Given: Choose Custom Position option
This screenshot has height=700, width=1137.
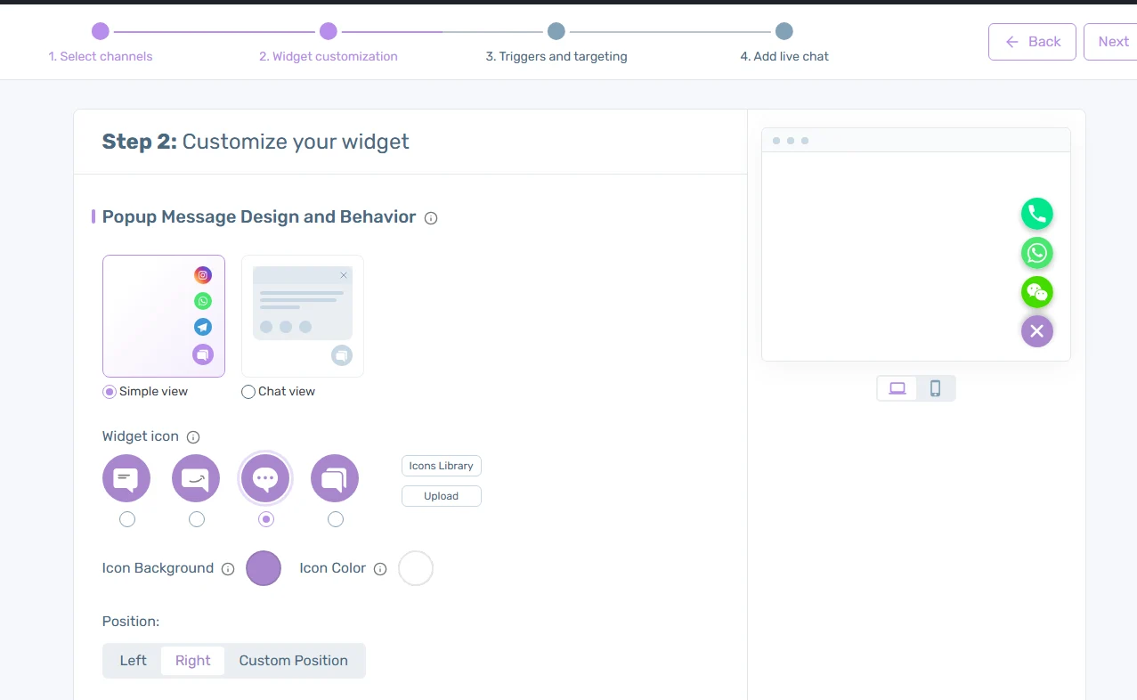Looking at the screenshot, I should 293,661.
